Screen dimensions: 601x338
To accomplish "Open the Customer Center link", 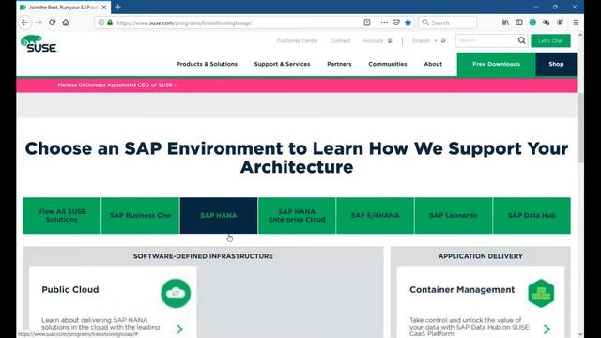I will pyautogui.click(x=298, y=41).
